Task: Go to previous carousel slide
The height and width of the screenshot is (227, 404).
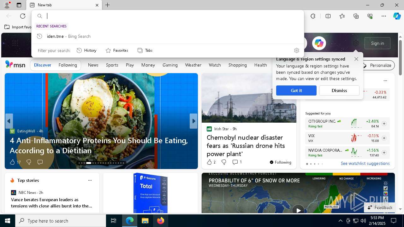Action: pos(9,121)
